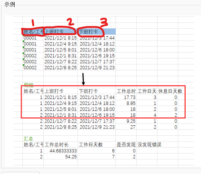The height and width of the screenshot is (174, 201).
Task: Click the green 汇总 section label
Action: tap(28, 139)
